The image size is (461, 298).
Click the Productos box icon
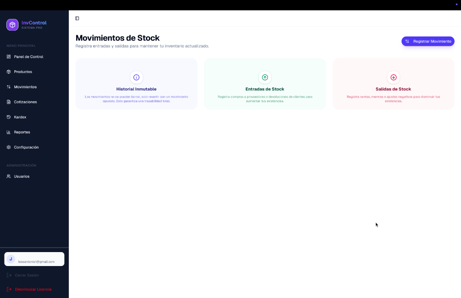[9, 72]
